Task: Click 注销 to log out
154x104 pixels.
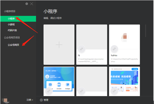Action: tap(30, 100)
